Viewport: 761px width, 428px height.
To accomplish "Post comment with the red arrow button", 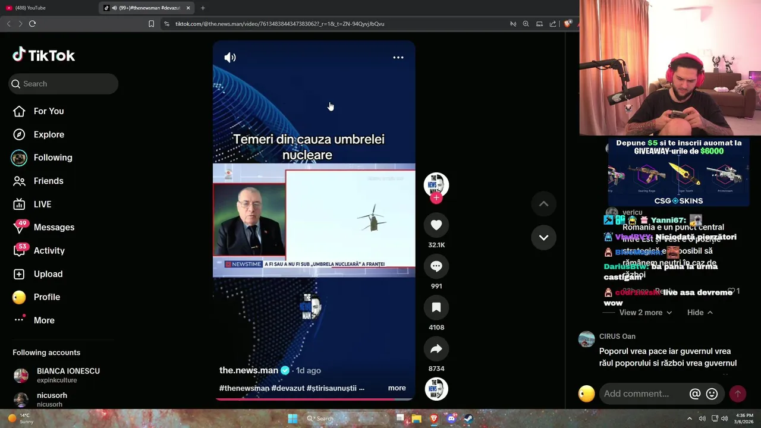I will pyautogui.click(x=738, y=394).
